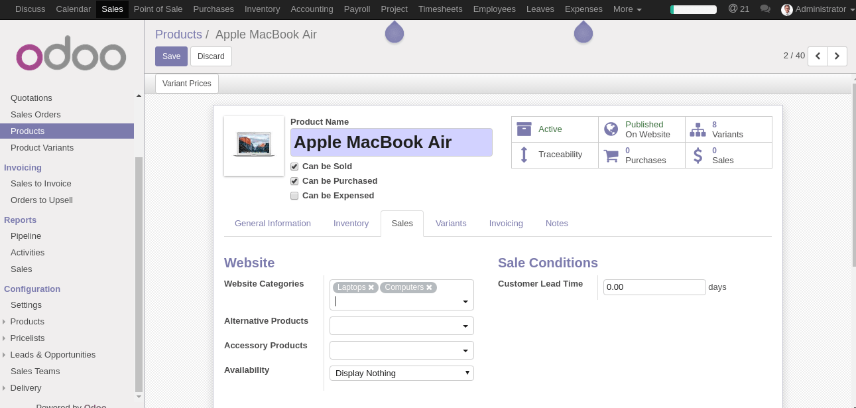
Task: Open the Discuss menu
Action: tap(29, 9)
